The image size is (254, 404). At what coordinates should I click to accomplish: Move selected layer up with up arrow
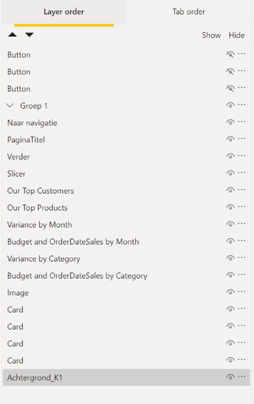pos(12,35)
